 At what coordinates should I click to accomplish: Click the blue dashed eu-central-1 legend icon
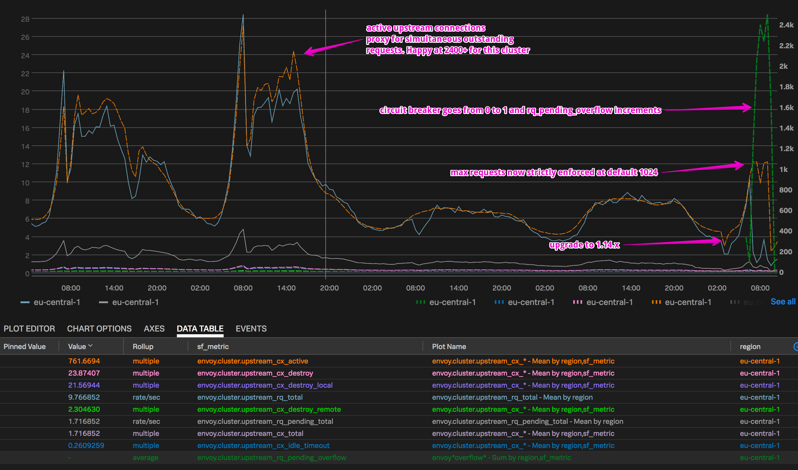(x=500, y=302)
